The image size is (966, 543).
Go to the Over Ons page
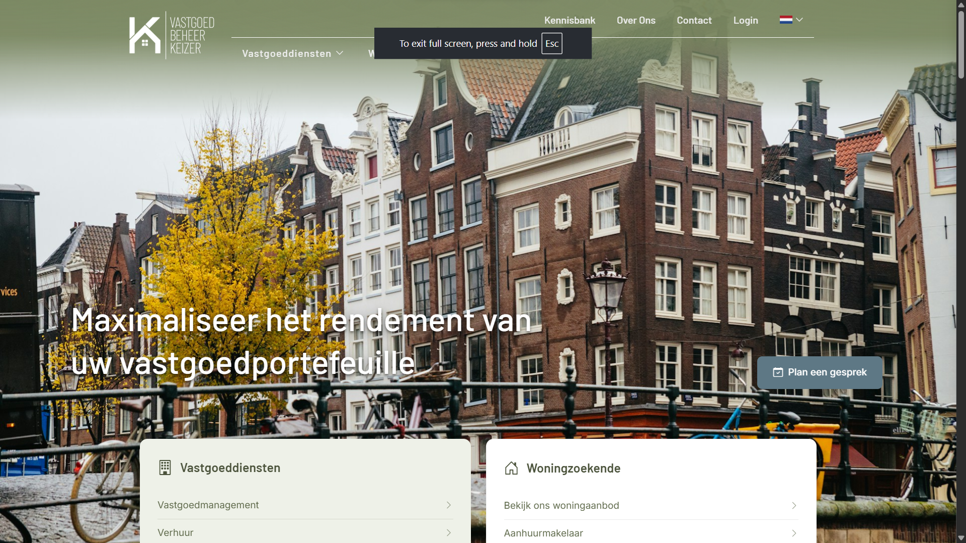click(x=636, y=21)
